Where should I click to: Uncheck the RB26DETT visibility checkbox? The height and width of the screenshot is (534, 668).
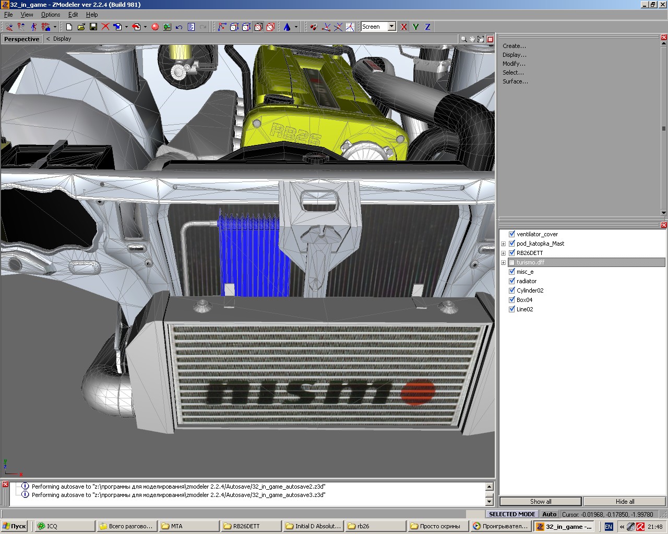tap(512, 253)
